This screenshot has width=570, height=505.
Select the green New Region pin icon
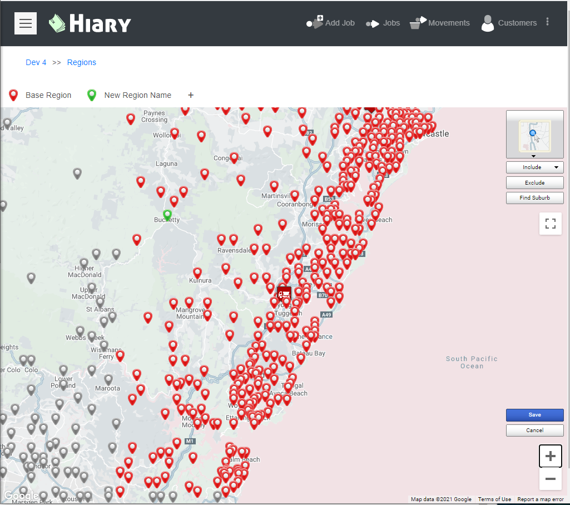(x=92, y=95)
